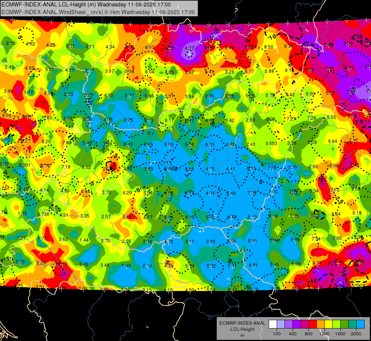Click the light lavender legend swatch
The image size is (371, 341).
pos(281,324)
